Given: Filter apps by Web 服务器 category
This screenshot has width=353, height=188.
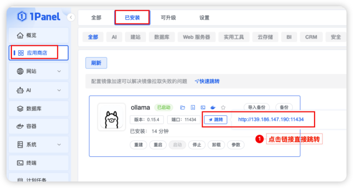Looking at the screenshot, I should click(x=197, y=37).
